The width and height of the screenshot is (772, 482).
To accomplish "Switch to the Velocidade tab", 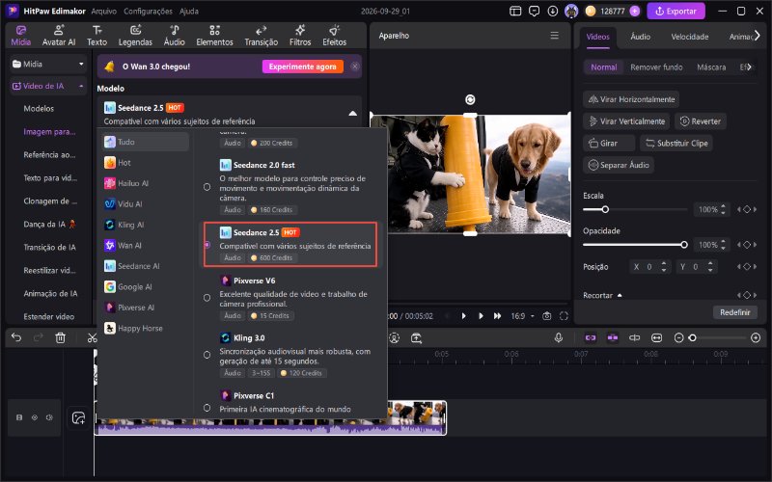I will [x=690, y=37].
